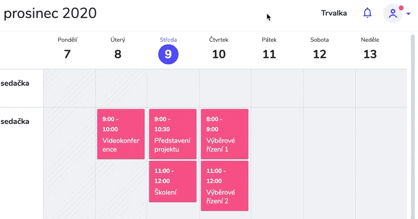Select Sobota 12 day header
The image size is (418, 219).
319,49
